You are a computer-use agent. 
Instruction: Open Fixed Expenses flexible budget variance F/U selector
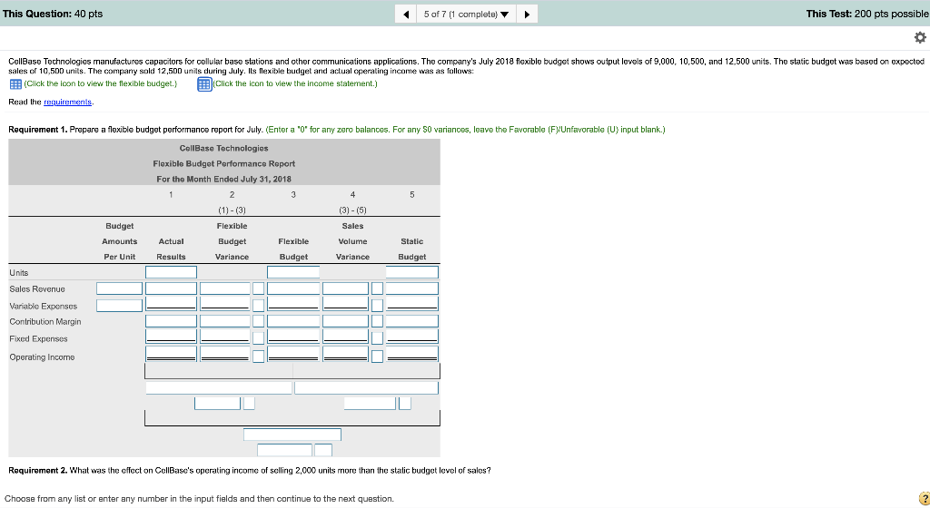click(x=259, y=338)
